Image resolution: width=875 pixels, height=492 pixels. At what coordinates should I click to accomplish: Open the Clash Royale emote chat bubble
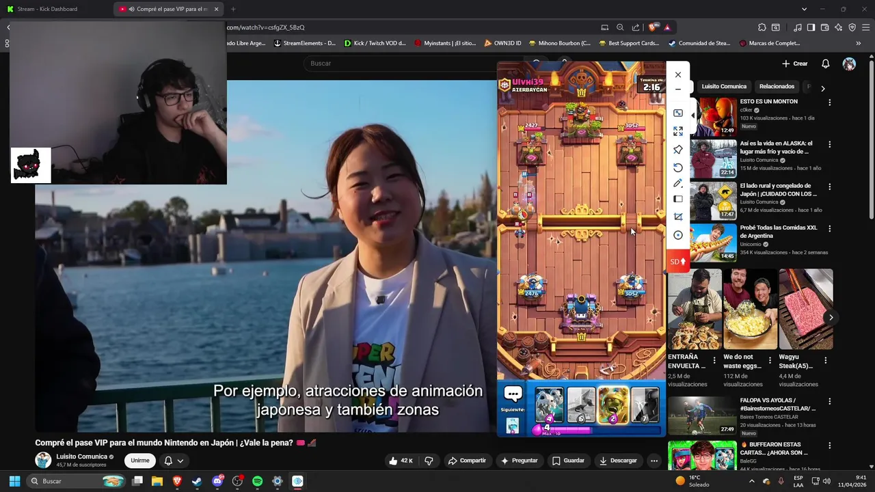pyautogui.click(x=513, y=394)
